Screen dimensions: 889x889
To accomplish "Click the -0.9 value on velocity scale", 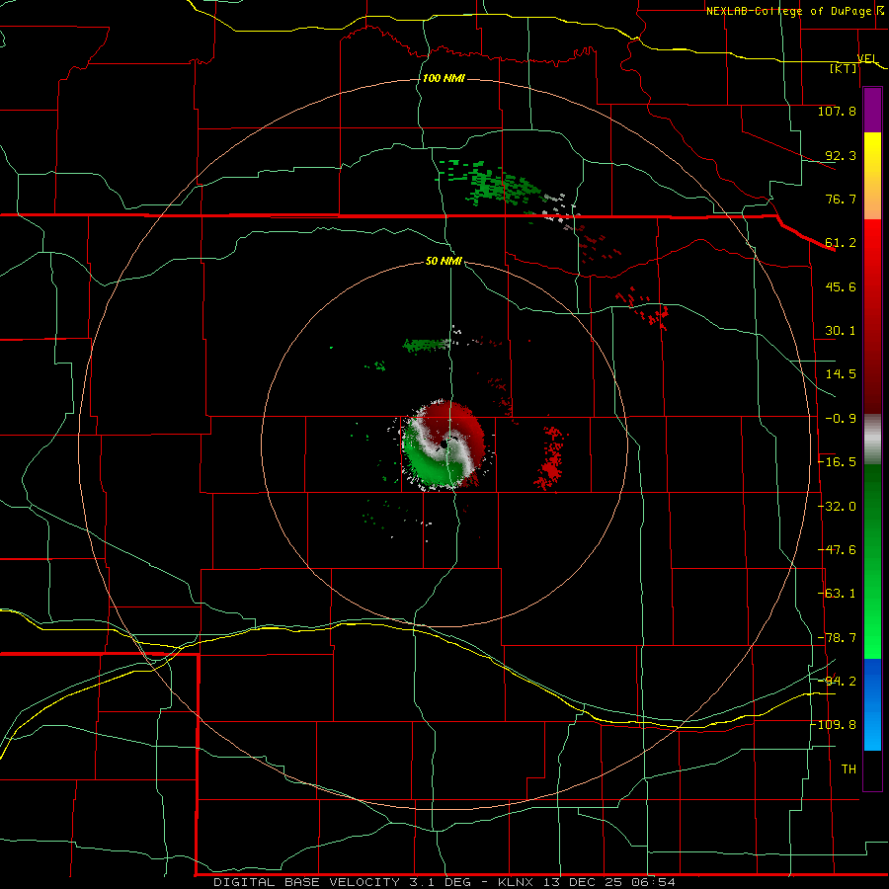I will coord(841,419).
